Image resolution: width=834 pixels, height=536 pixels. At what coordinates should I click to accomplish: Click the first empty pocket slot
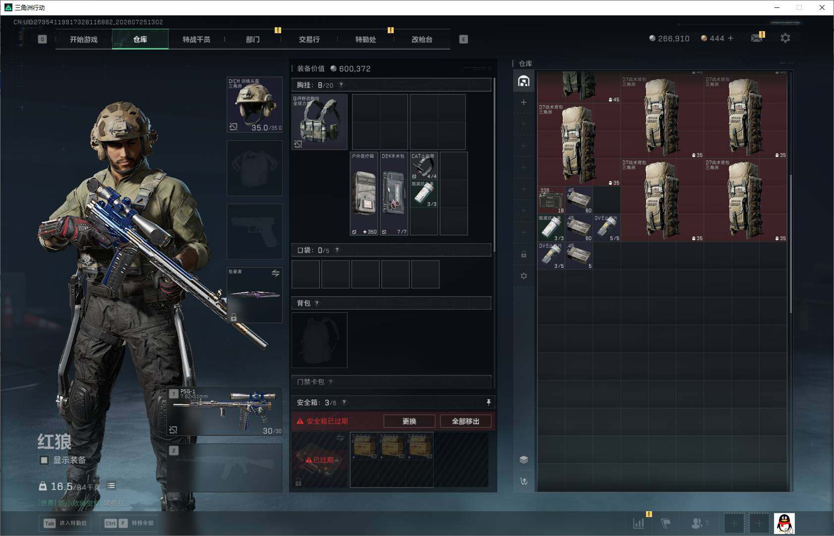click(305, 274)
